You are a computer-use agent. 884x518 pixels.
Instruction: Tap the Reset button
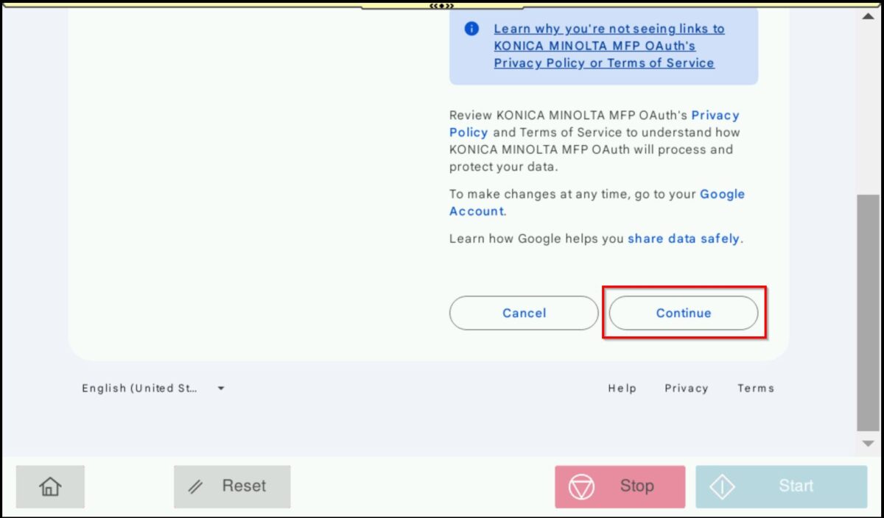[x=232, y=486]
